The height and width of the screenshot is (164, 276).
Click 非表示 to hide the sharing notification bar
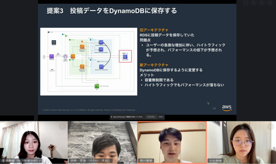(161, 117)
